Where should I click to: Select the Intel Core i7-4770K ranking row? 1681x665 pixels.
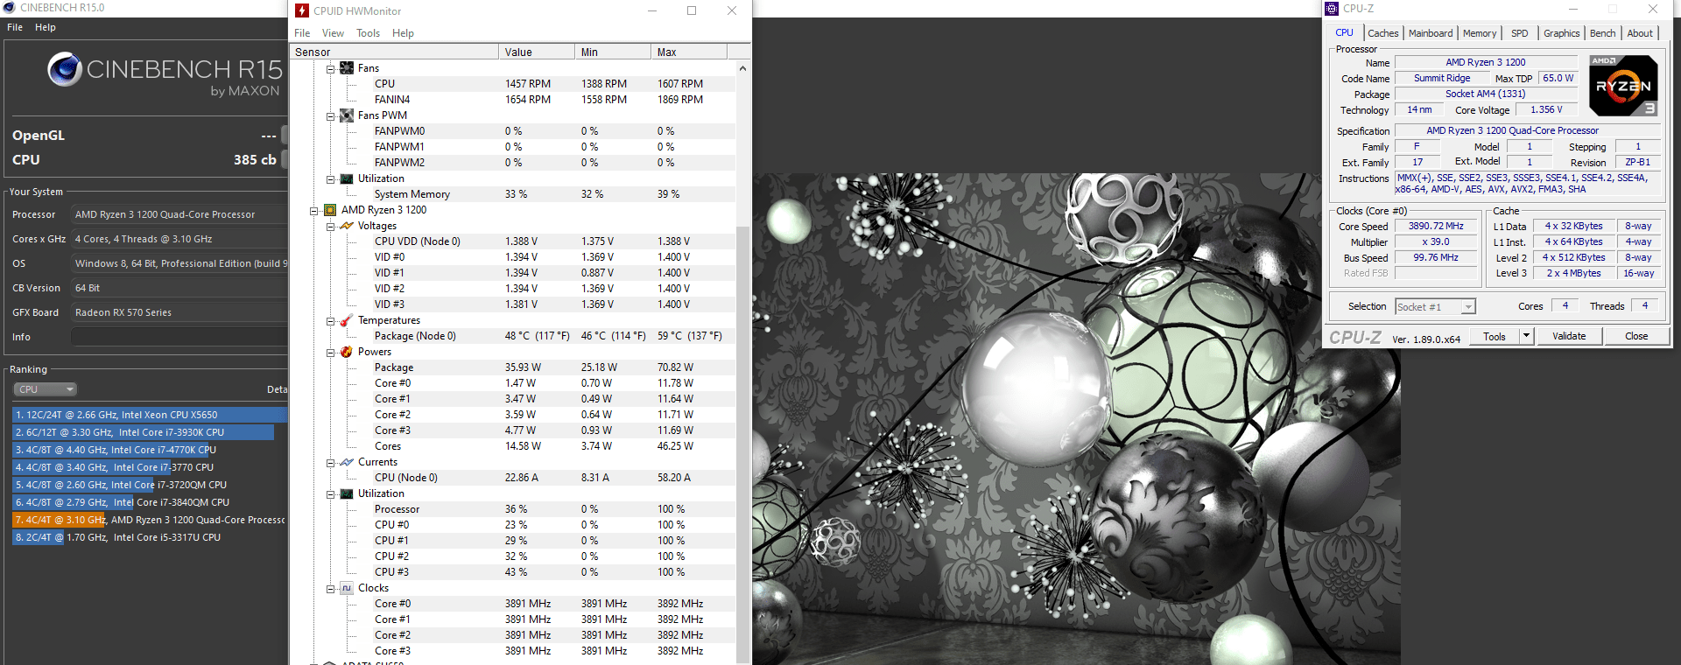point(150,450)
